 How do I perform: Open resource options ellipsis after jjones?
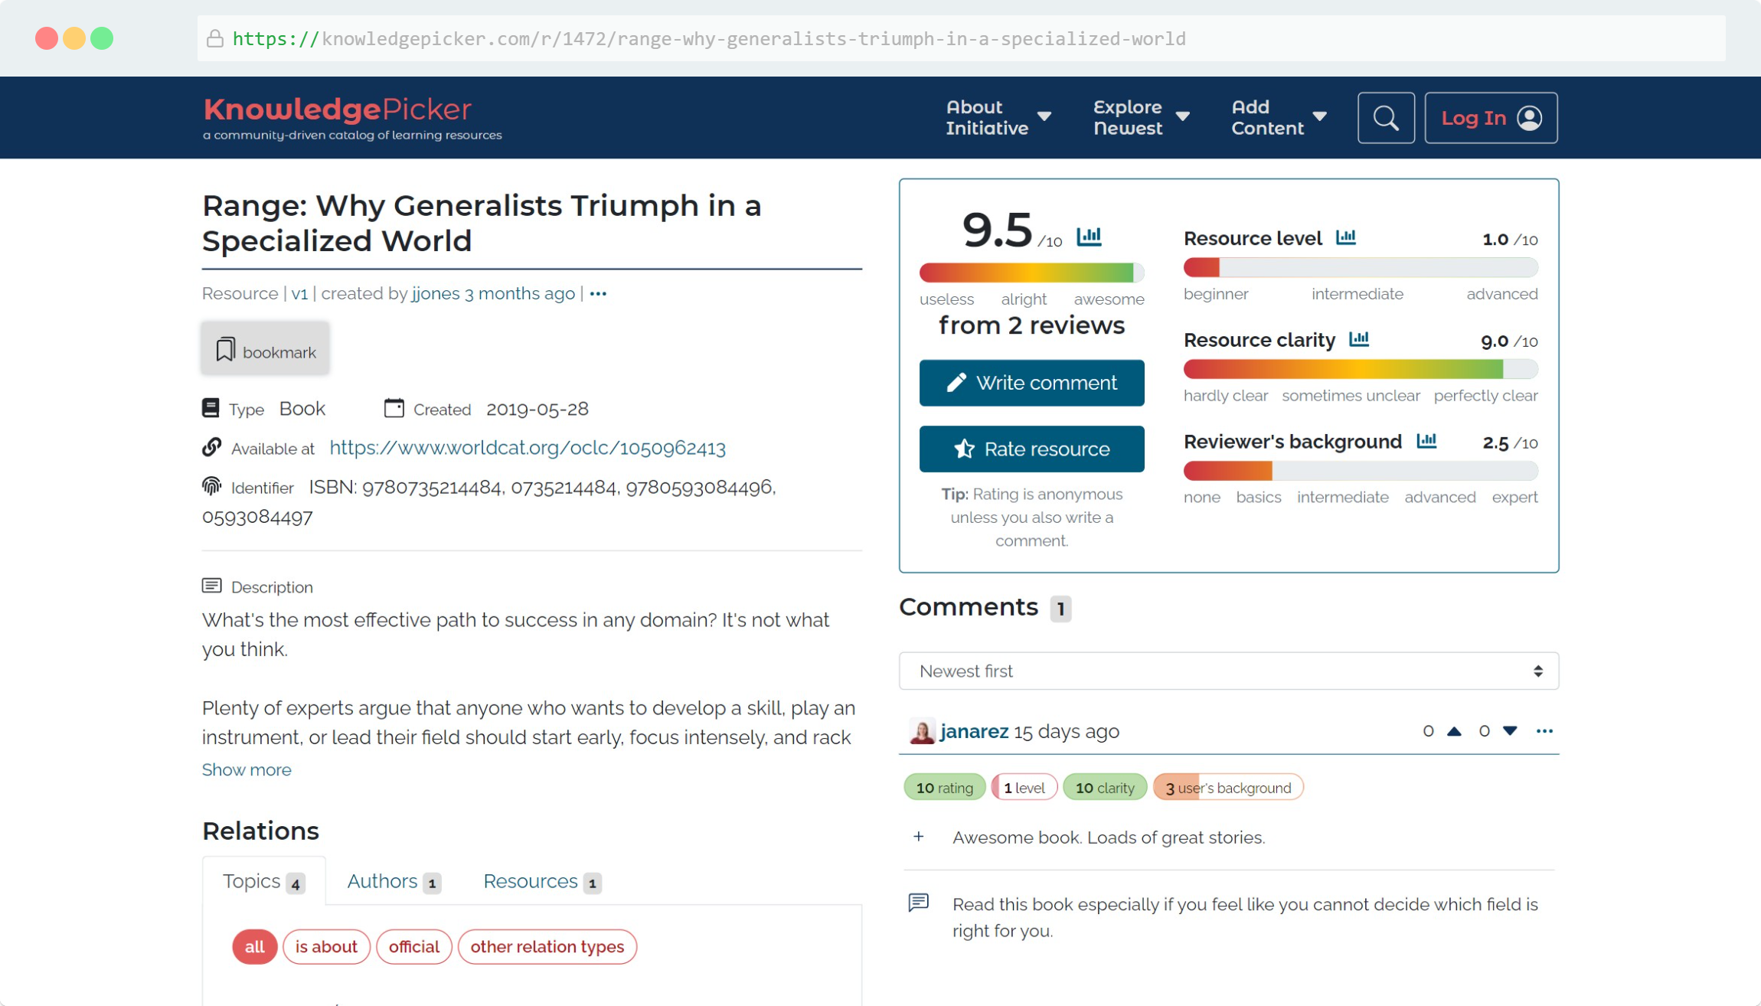click(x=598, y=294)
